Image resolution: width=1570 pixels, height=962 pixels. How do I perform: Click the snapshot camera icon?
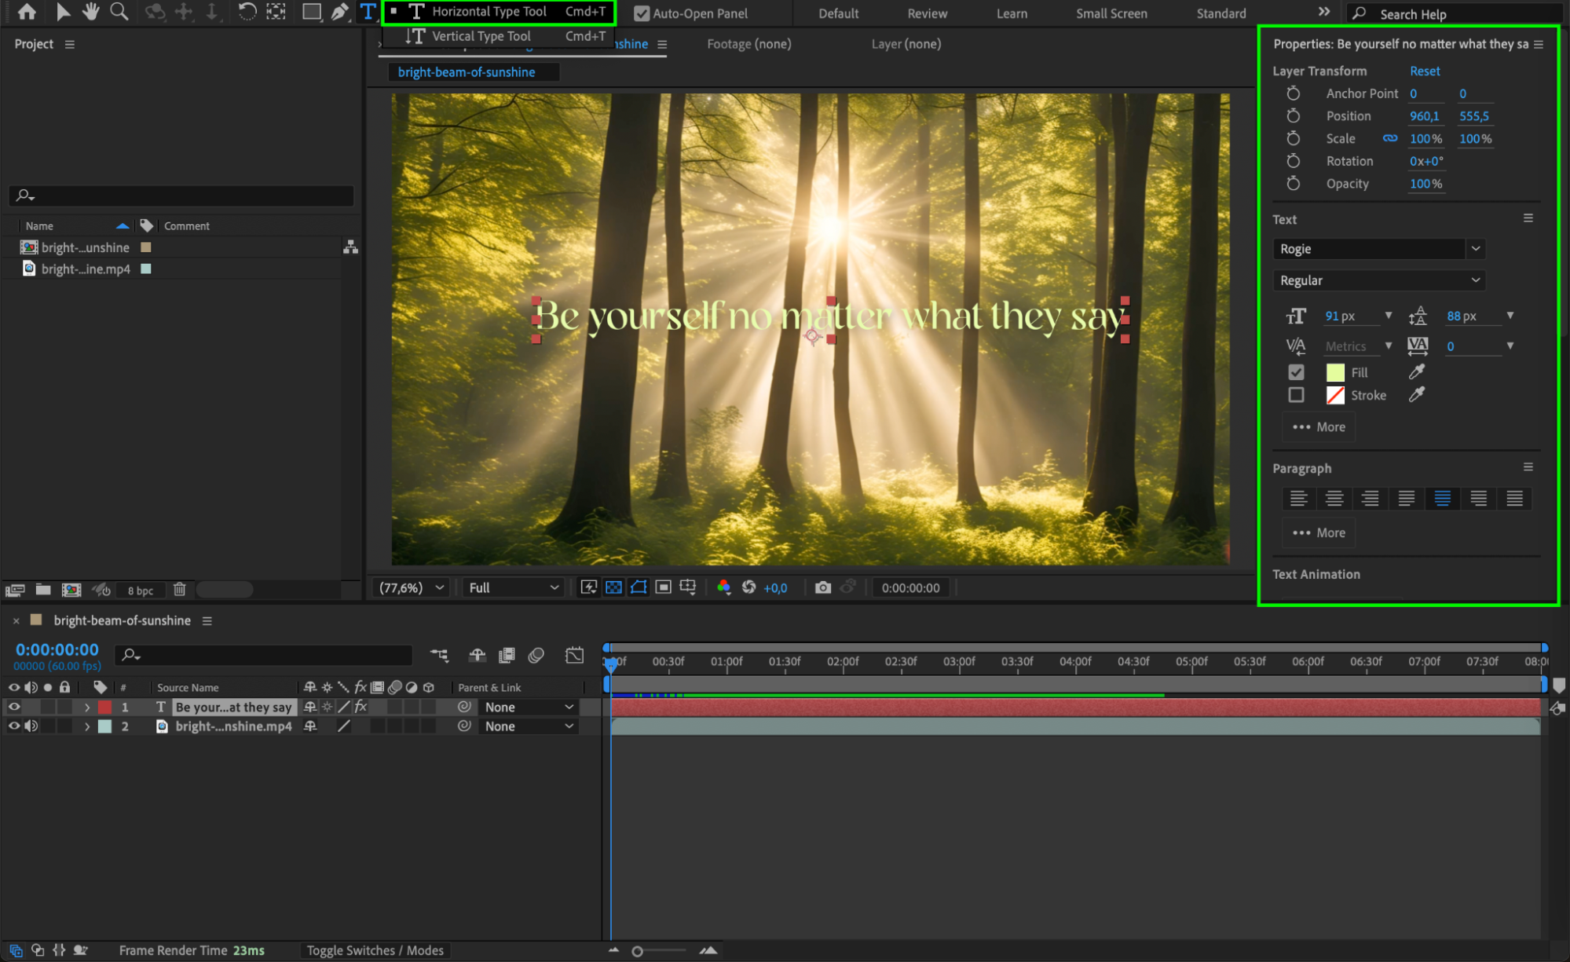point(822,587)
